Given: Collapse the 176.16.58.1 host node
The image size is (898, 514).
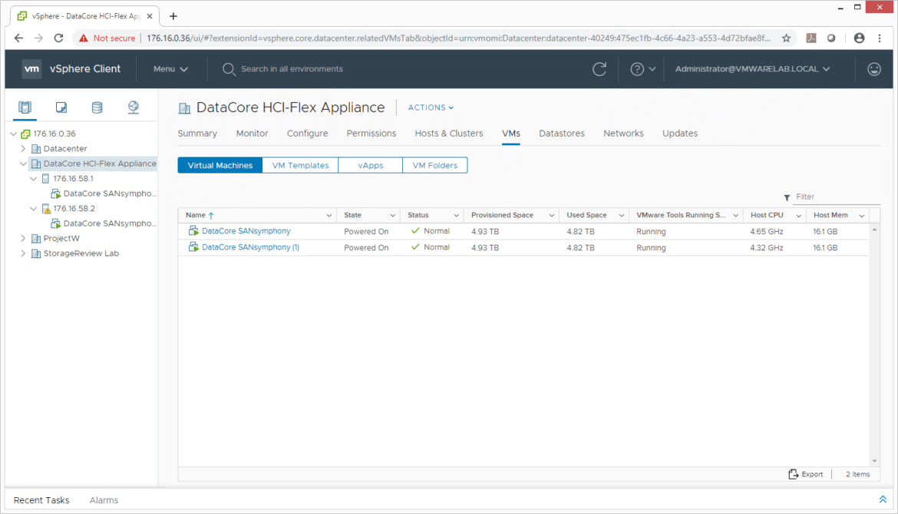Looking at the screenshot, I should click(x=33, y=179).
